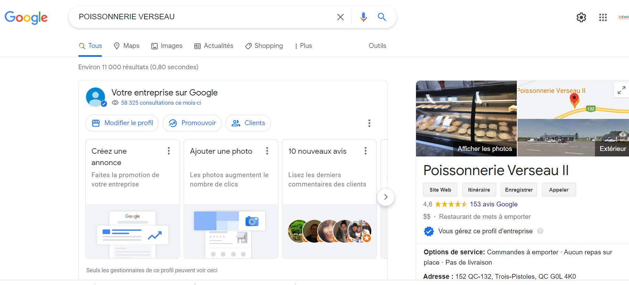Open Google settings gear icon

pos(581,17)
